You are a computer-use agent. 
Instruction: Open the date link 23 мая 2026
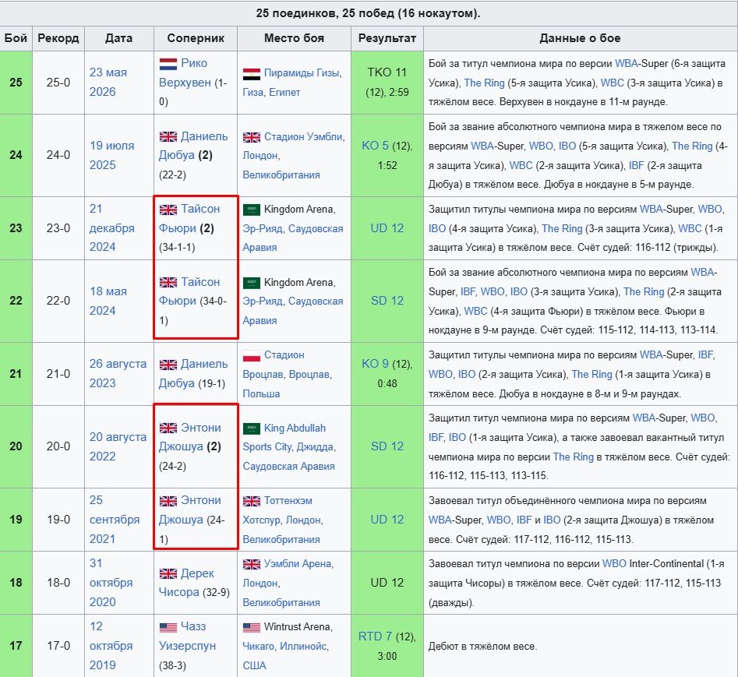[108, 82]
